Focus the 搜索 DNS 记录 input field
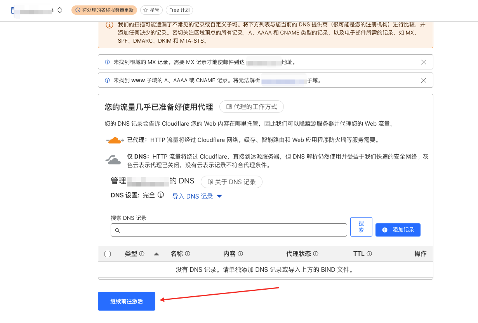 click(x=229, y=230)
